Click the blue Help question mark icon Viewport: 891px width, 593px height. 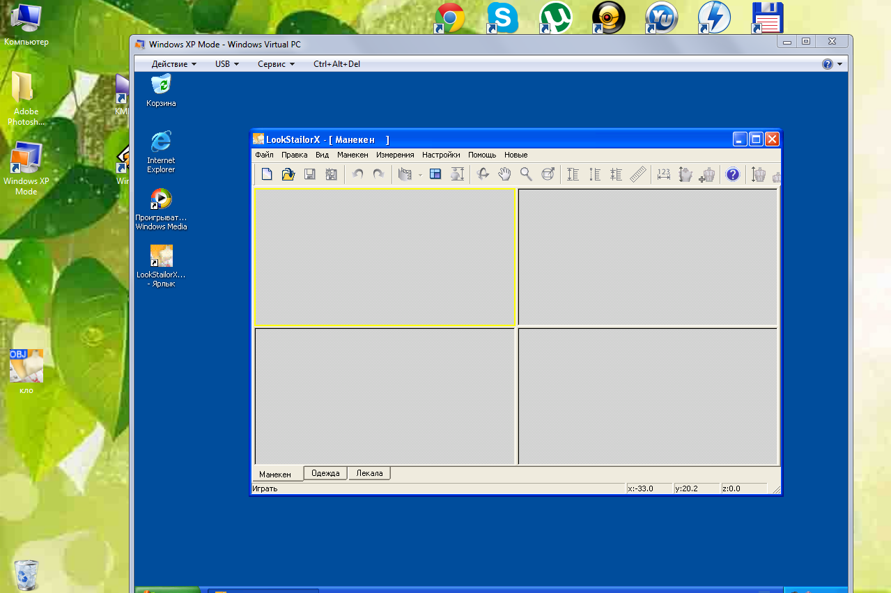(732, 174)
